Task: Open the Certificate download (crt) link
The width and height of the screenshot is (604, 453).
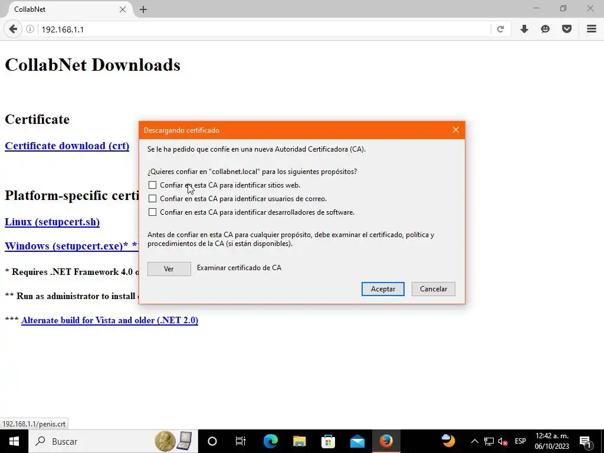Action: pyautogui.click(x=67, y=146)
